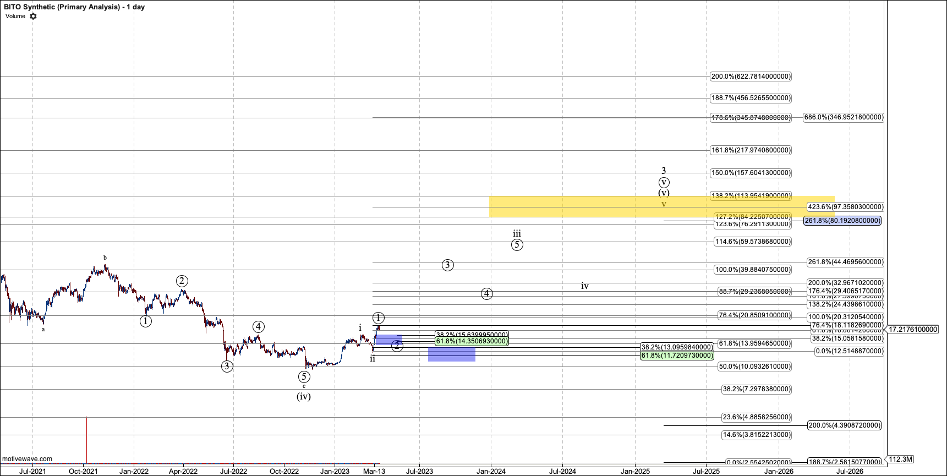Select the 'b' wave label at Oct-2021 peak

105,258
